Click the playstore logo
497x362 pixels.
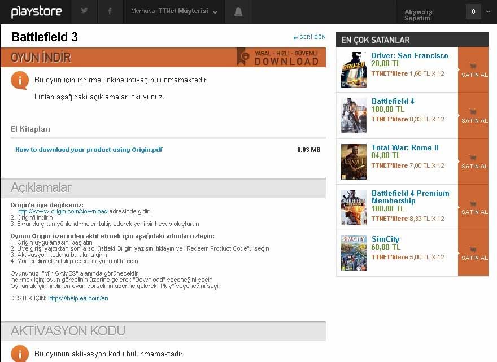click(x=37, y=12)
